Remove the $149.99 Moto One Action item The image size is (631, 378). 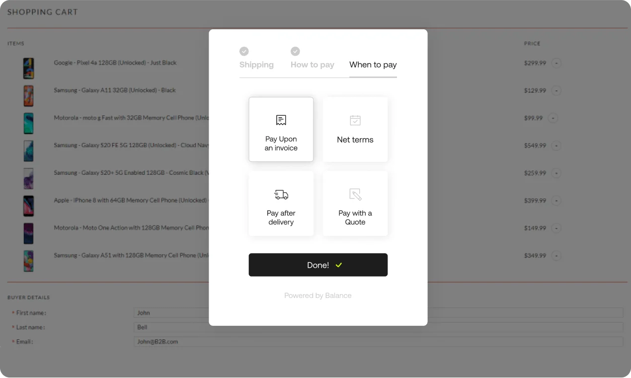(x=556, y=228)
